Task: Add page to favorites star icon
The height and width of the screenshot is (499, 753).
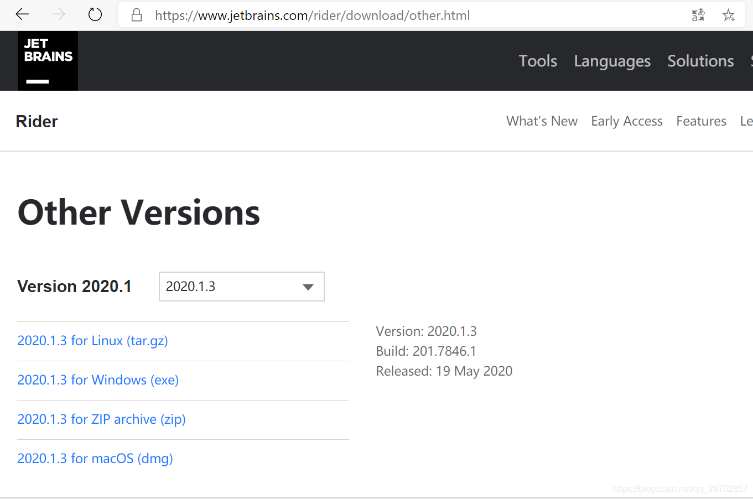Action: tap(729, 15)
